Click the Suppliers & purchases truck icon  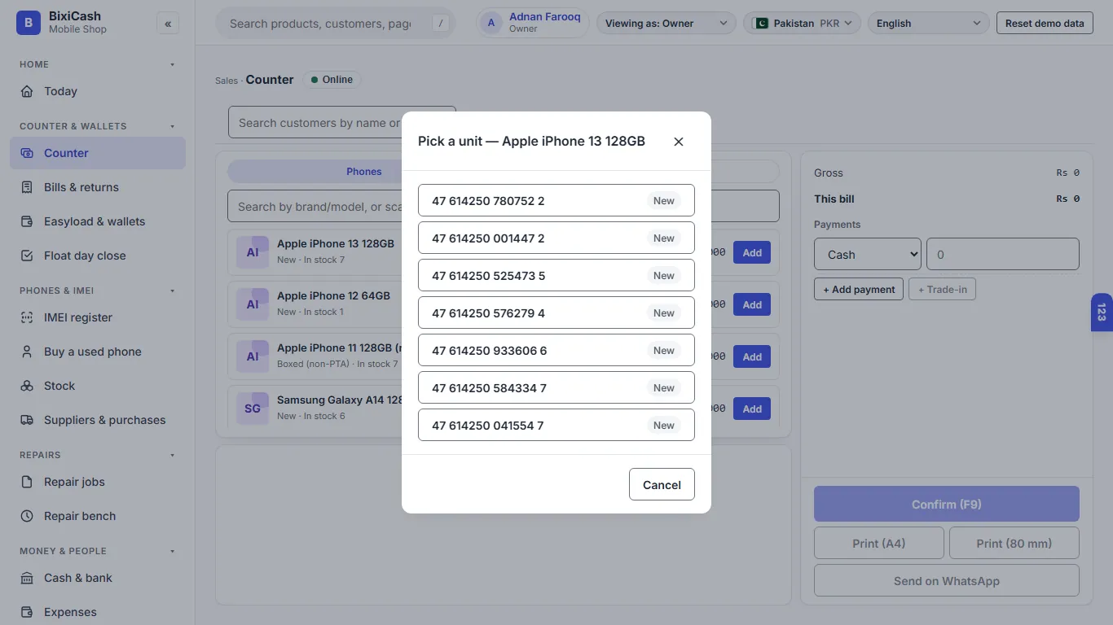coord(27,420)
